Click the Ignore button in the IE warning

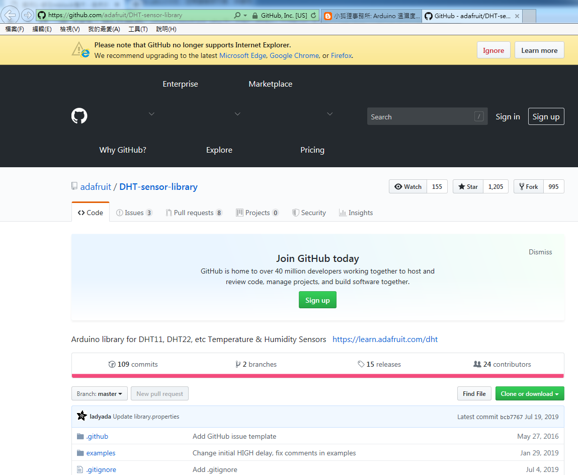(493, 50)
